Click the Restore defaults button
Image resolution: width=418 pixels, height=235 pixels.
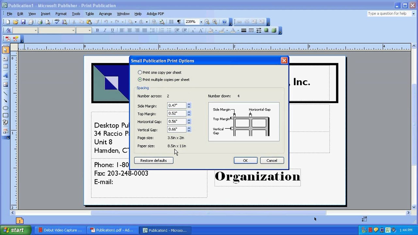[153, 161]
